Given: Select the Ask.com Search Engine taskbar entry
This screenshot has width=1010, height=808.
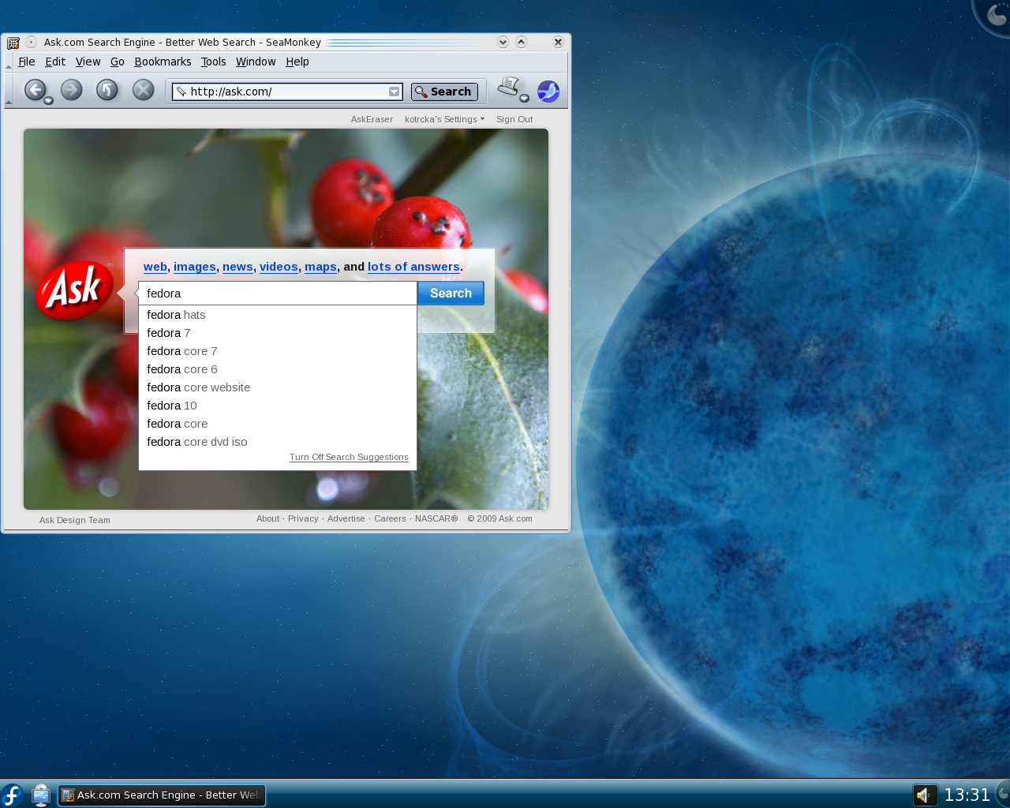Looking at the screenshot, I should pyautogui.click(x=162, y=795).
